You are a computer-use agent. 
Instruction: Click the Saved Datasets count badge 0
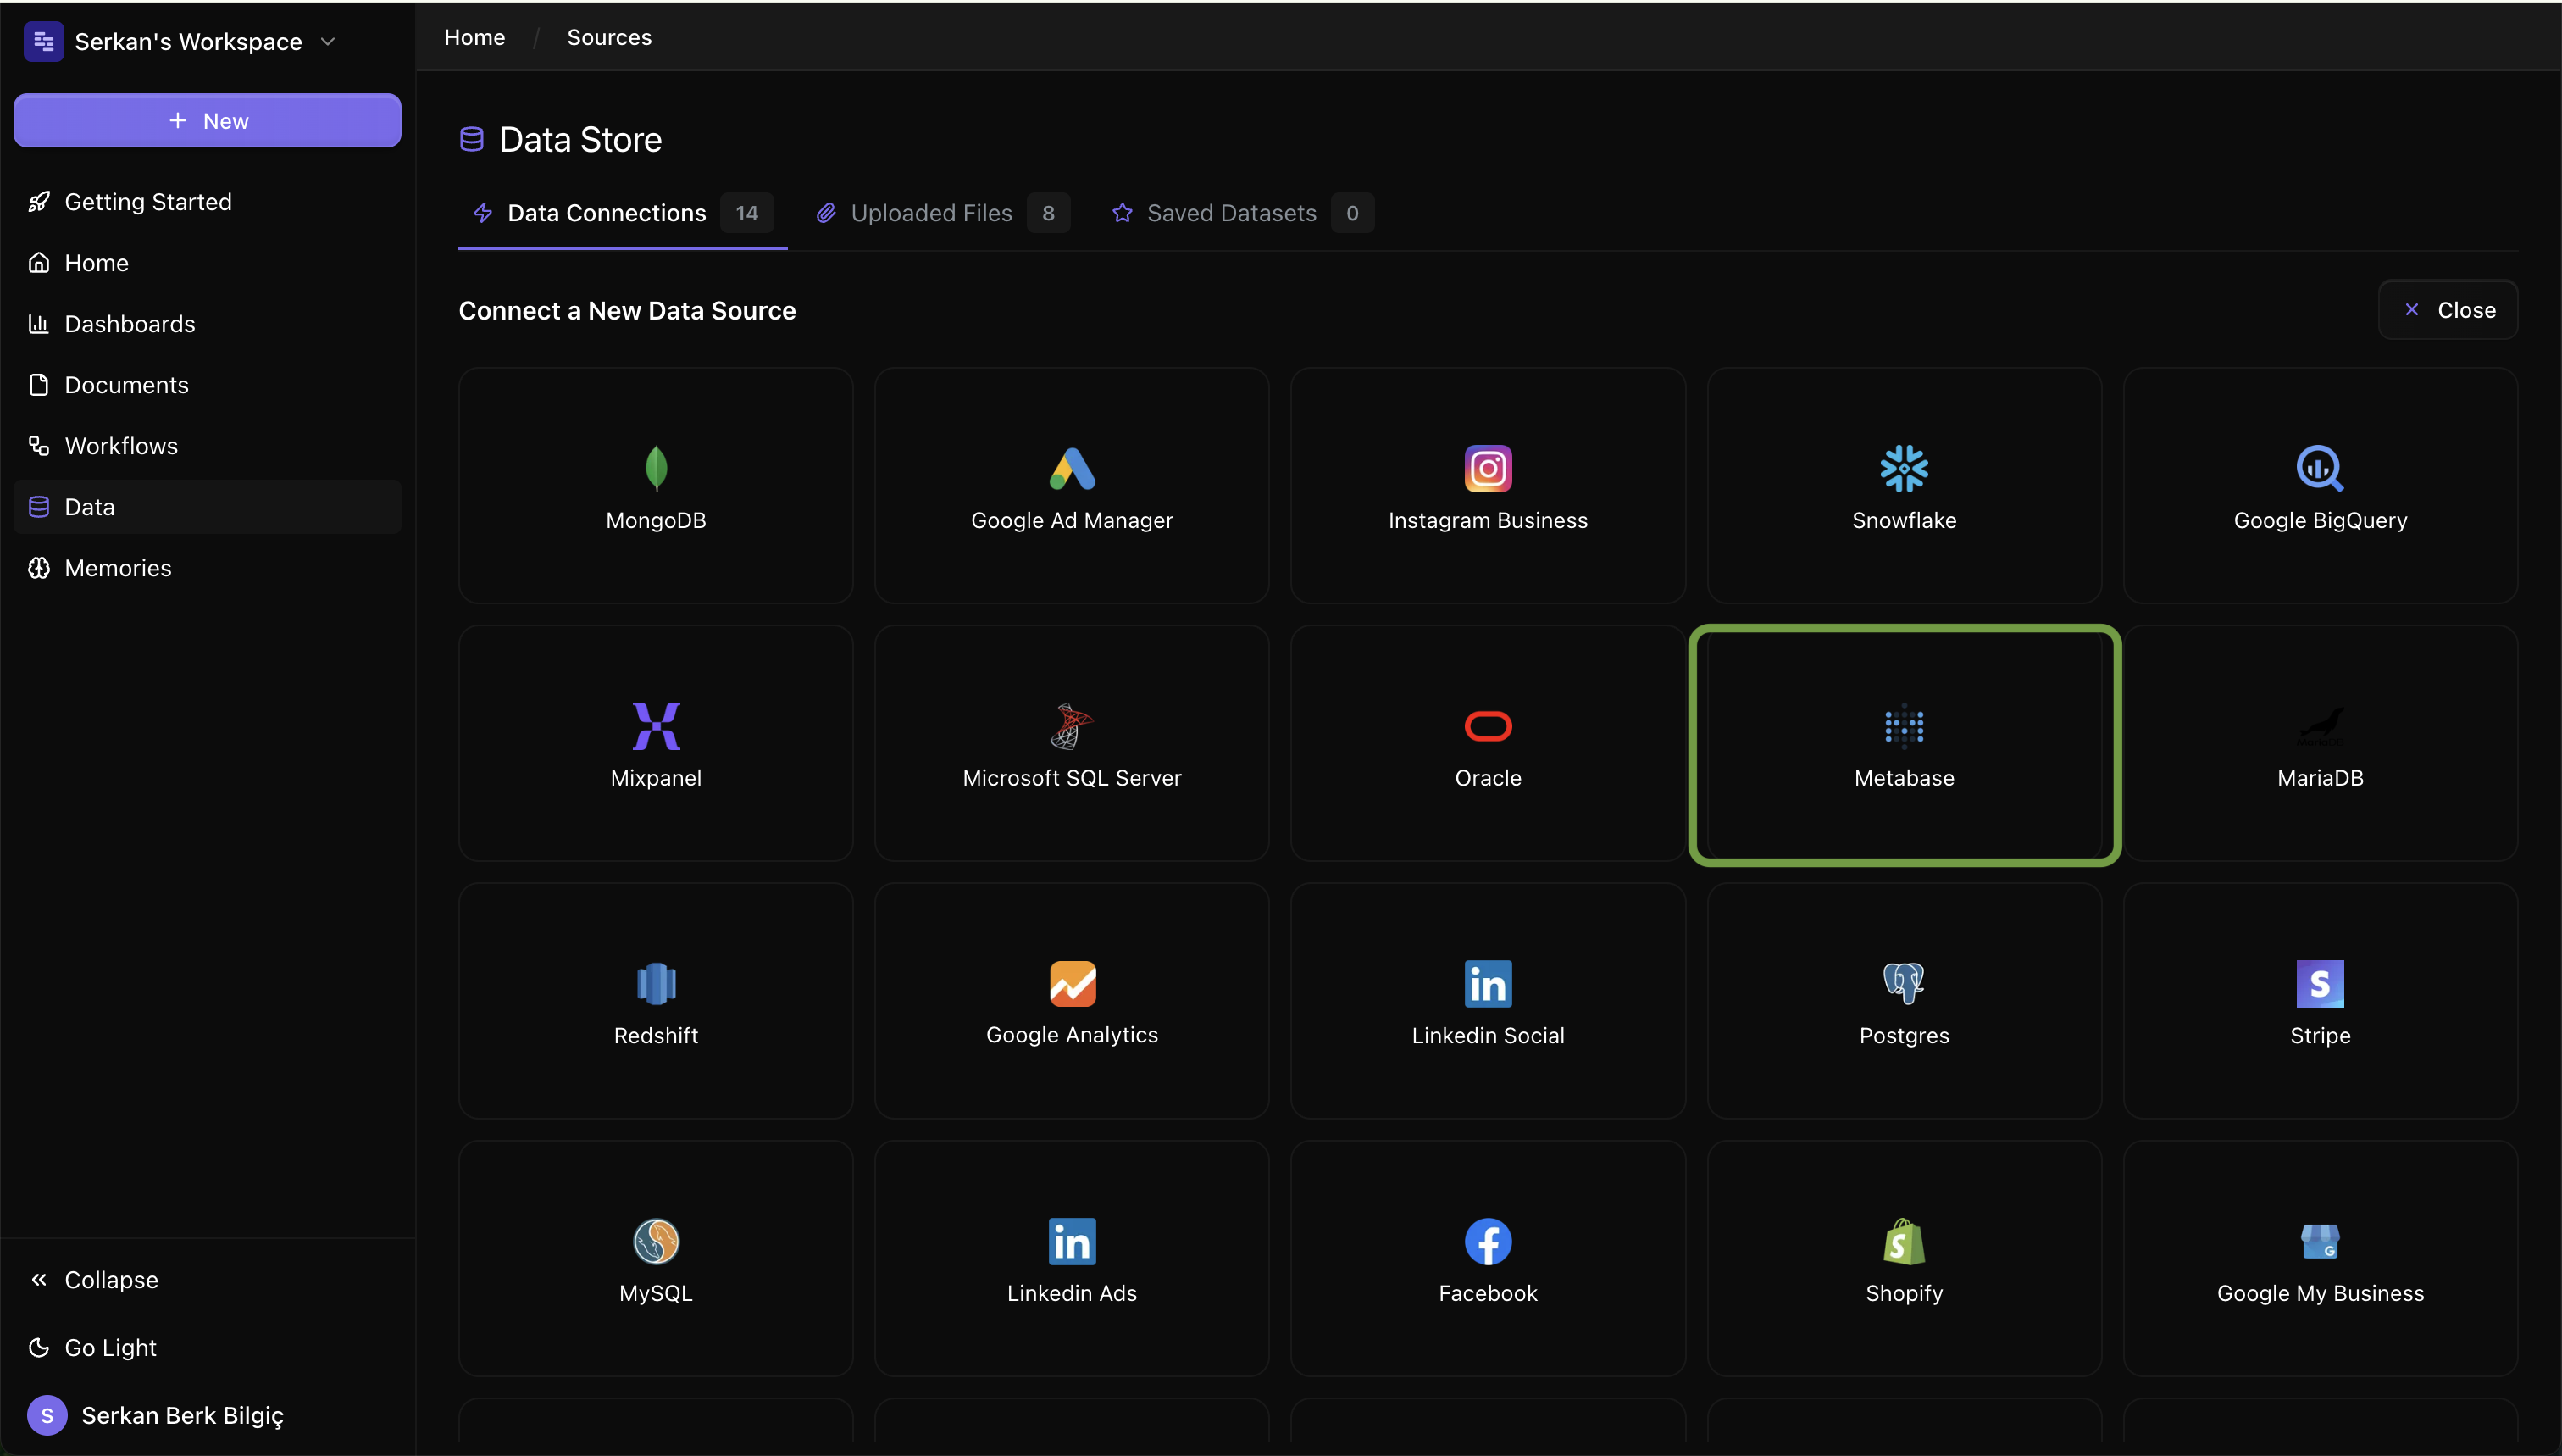coord(1351,213)
